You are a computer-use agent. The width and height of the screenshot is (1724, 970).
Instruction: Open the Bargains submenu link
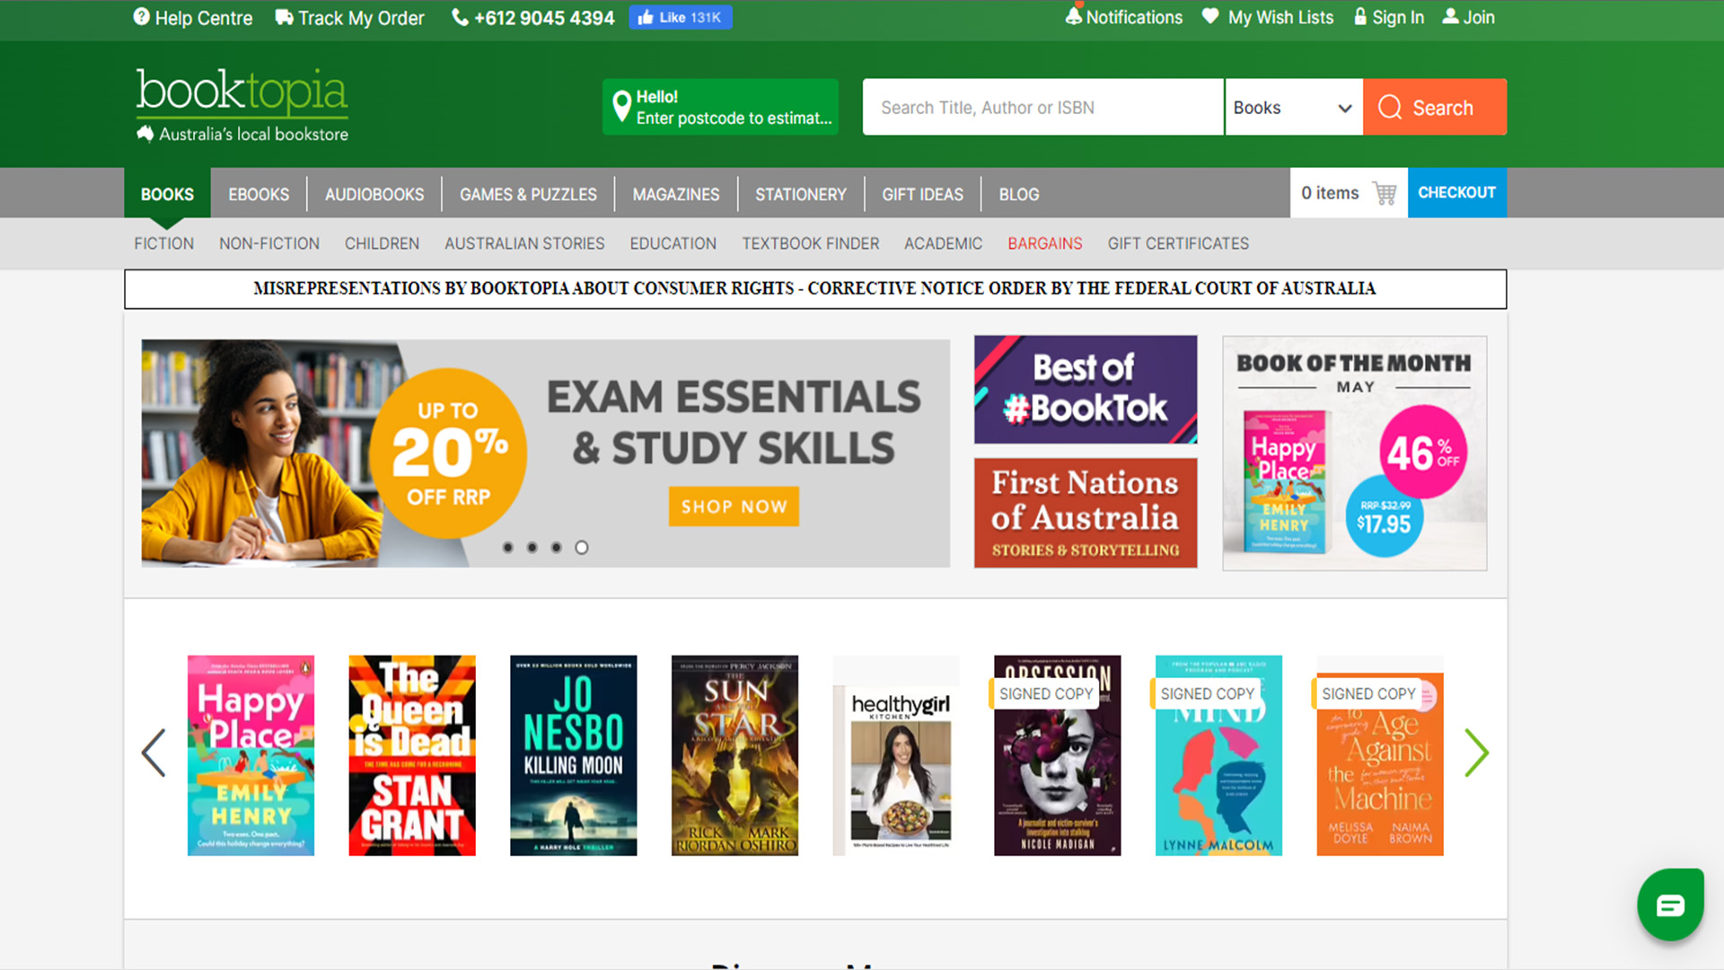point(1044,243)
